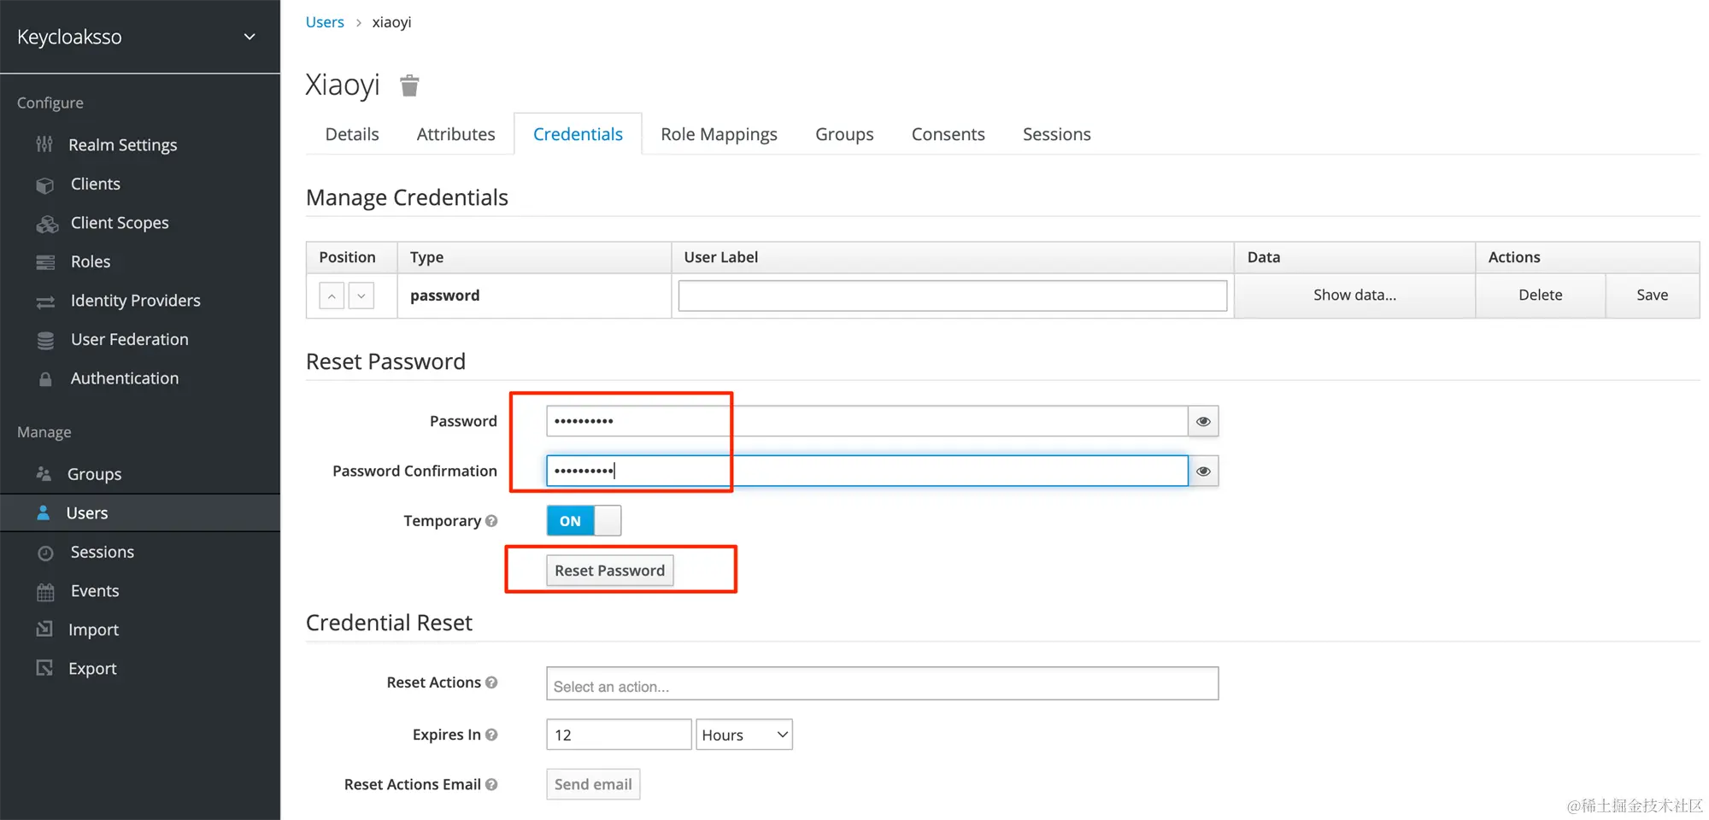The image size is (1709, 820).
Task: Click the User Label text field
Action: click(952, 296)
